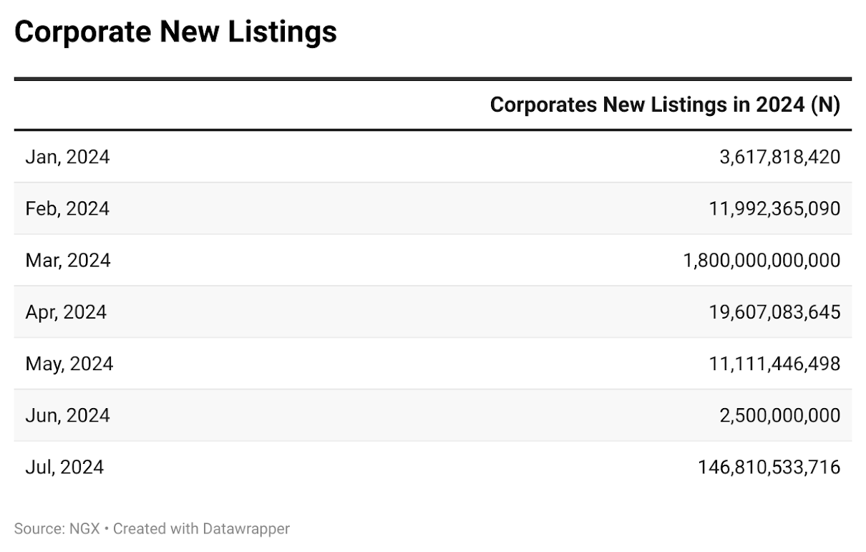Select the Jun, 2024 row label
The image size is (866, 552).
click(67, 415)
